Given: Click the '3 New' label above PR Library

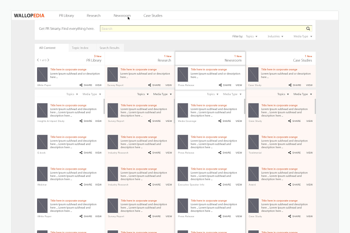Looking at the screenshot, I should click(98, 56).
